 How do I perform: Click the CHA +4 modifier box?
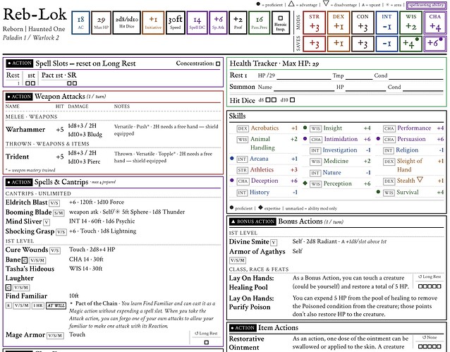[x=435, y=23]
